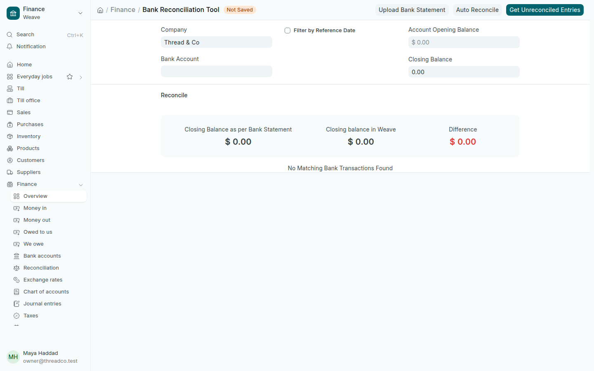594x371 pixels.
Task: Open Maya Haddad user profile menu
Action: [45, 357]
